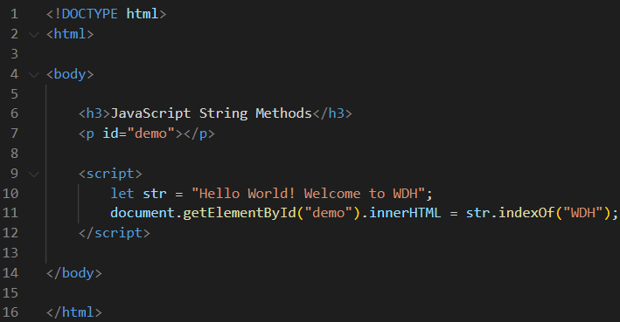The width and height of the screenshot is (620, 322).
Task: Click line number 10 in the gutter
Action: 10,194
